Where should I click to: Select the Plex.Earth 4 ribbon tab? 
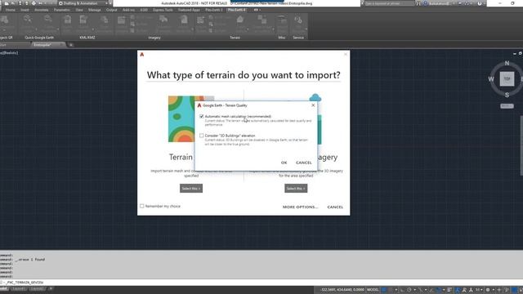[236, 10]
